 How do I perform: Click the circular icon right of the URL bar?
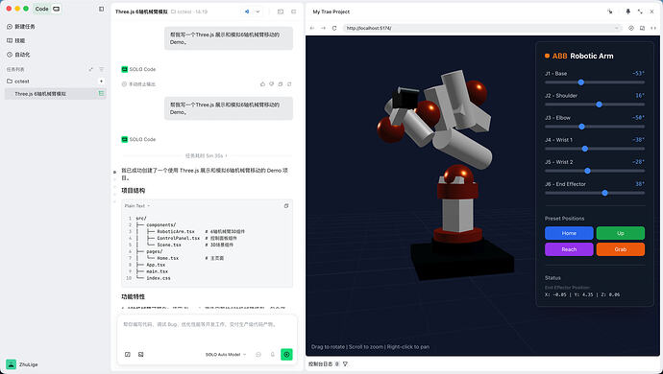pos(631,28)
